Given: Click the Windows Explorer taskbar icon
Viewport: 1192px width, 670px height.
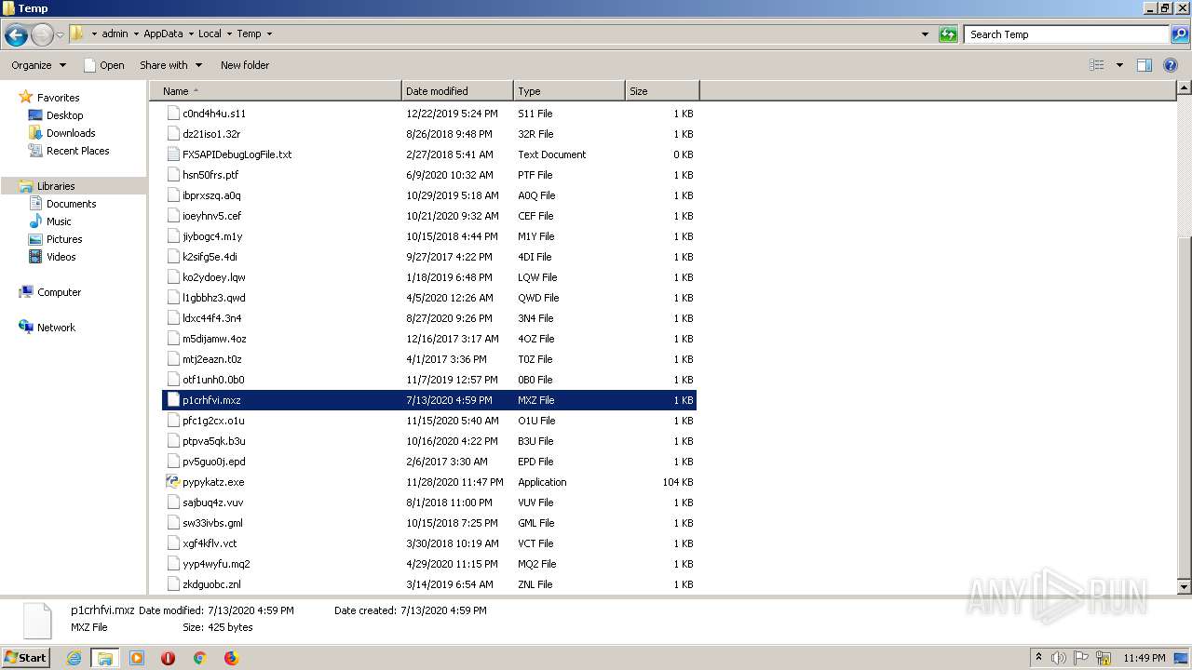Looking at the screenshot, I should [x=105, y=658].
